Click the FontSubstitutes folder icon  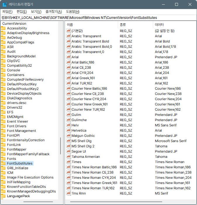(3, 163)
